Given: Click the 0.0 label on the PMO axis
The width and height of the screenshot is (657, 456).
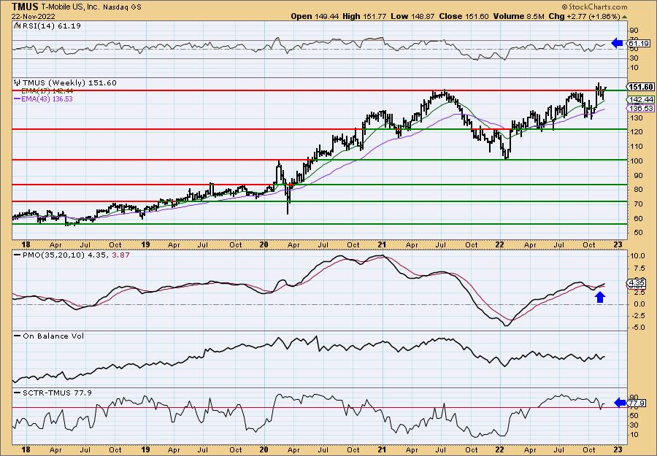Looking at the screenshot, I should (638, 304).
